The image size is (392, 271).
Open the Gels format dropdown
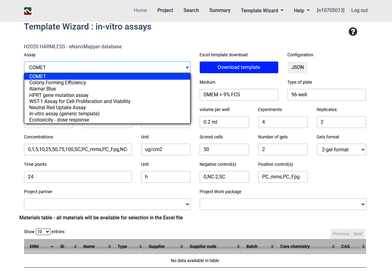pyautogui.click(x=341, y=149)
